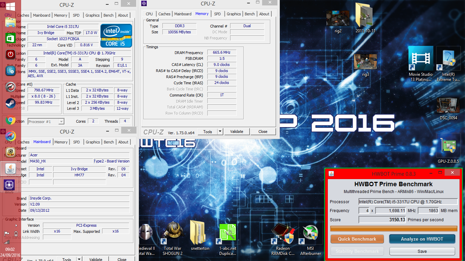Switch to the Caches tab in the Memory CPU-Z window
Image resolution: width=465 pixels, height=261 pixels.
[164, 14]
